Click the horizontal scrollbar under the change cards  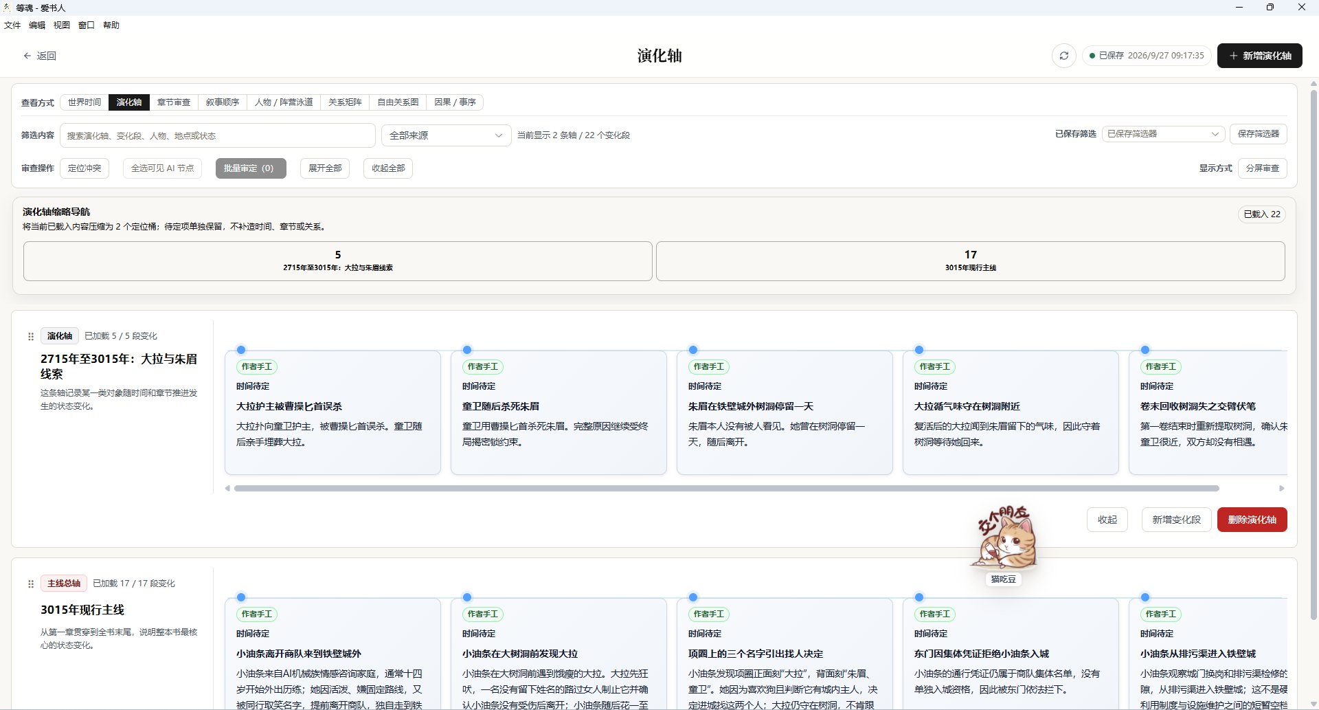pos(727,489)
